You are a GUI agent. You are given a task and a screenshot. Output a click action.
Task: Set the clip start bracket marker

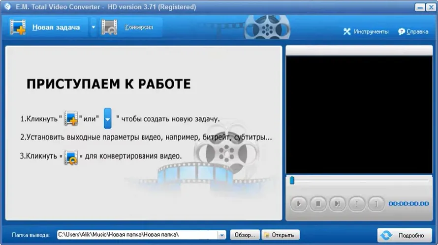(x=357, y=204)
